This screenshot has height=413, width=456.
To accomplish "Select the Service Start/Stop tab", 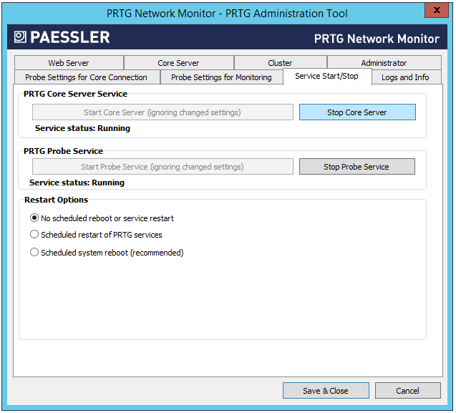I will (x=327, y=76).
